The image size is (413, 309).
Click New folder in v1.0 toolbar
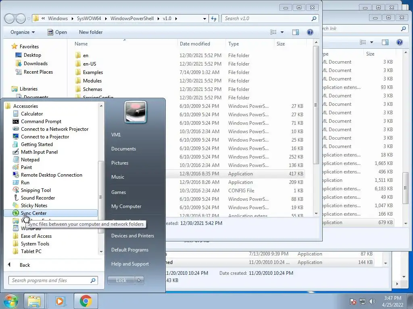[91, 32]
